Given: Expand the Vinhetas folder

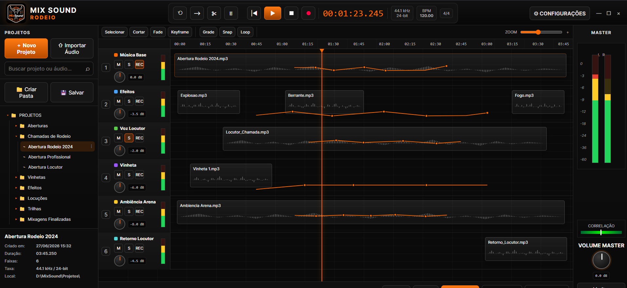Looking at the screenshot, I should (16, 177).
